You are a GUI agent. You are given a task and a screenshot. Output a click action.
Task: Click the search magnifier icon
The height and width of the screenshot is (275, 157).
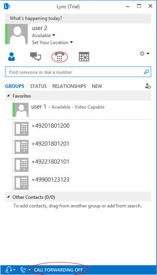[x=146, y=72]
